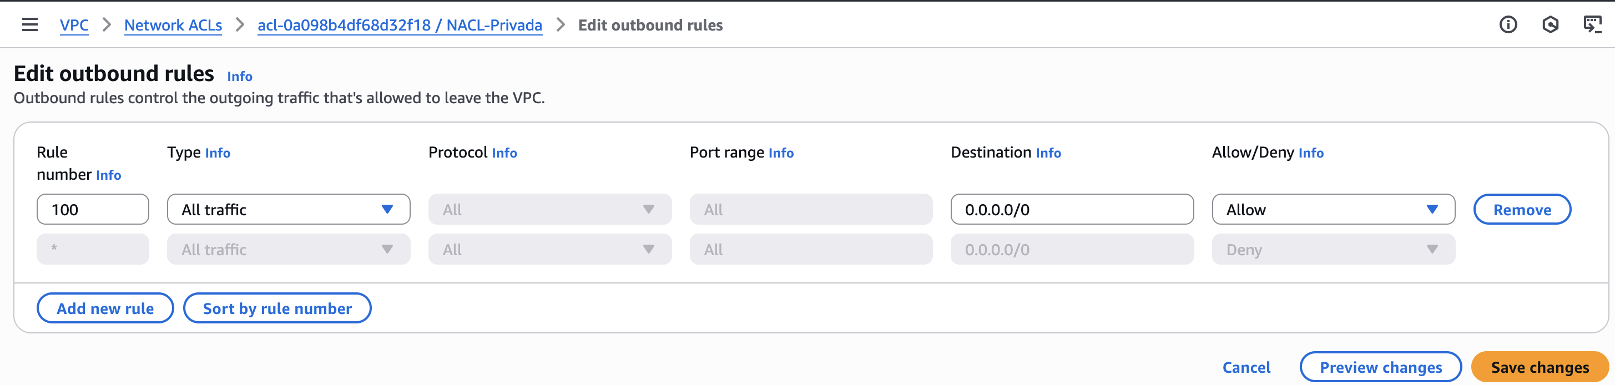The height and width of the screenshot is (385, 1615).
Task: Go to VPC breadcrumb
Action: tap(74, 25)
